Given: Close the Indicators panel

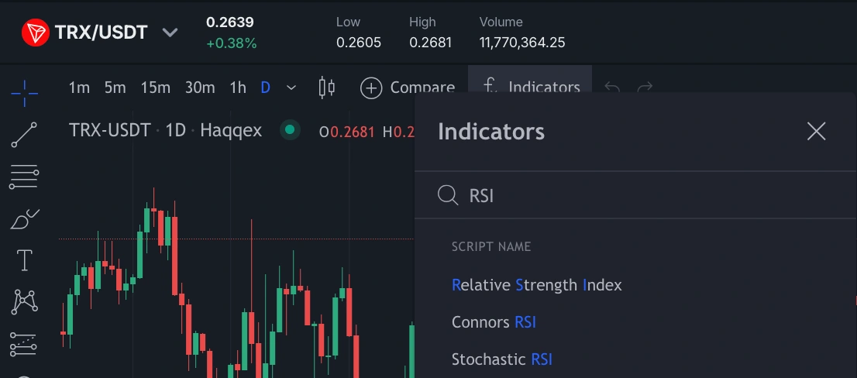Looking at the screenshot, I should [x=816, y=132].
